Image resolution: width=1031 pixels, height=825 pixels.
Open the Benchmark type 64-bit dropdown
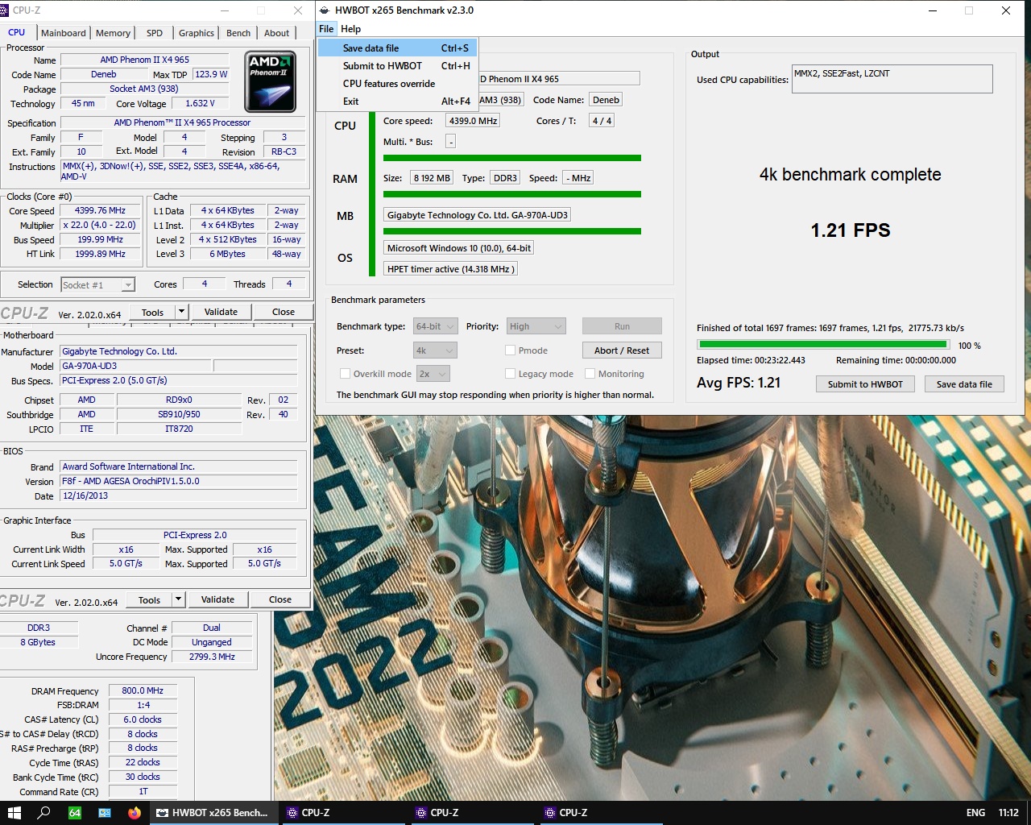click(x=435, y=326)
